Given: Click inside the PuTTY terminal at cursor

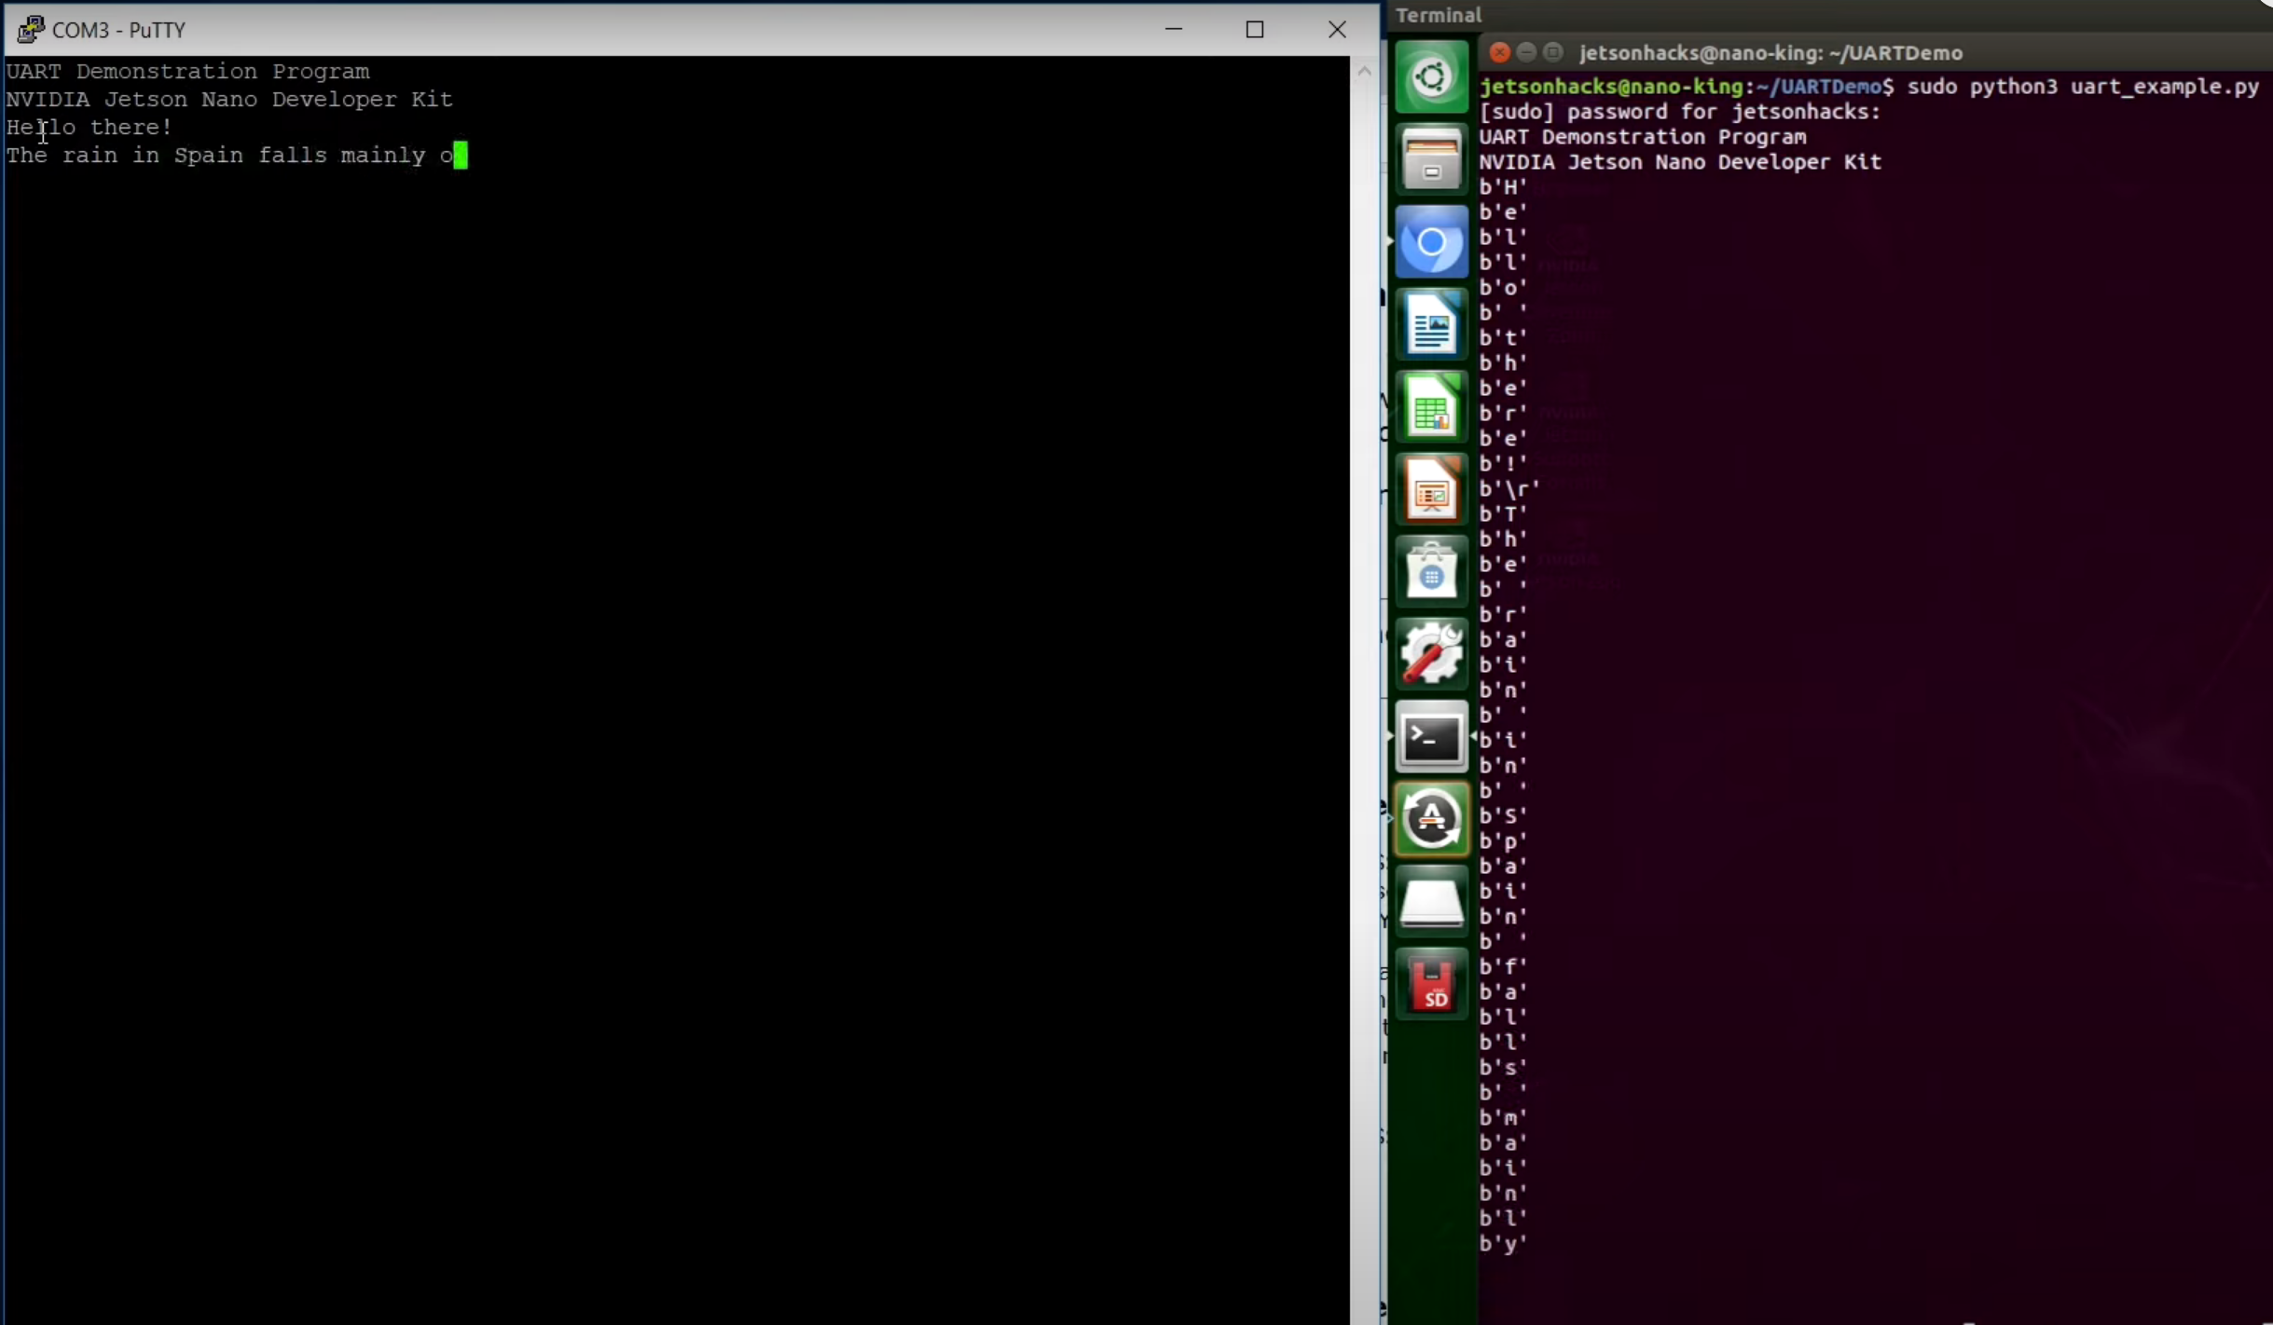Looking at the screenshot, I should 460,156.
